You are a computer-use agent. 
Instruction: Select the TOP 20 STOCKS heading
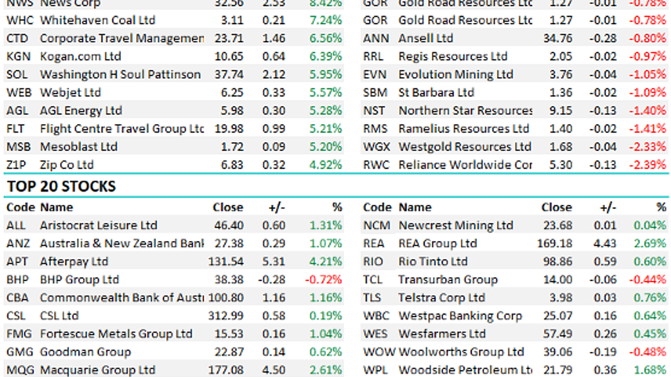(x=61, y=186)
